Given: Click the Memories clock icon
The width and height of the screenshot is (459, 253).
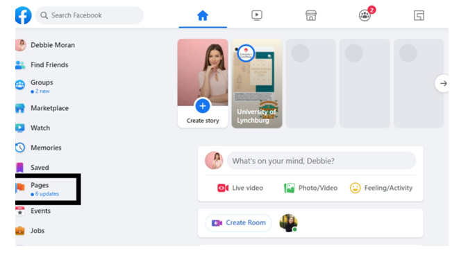Looking at the screenshot, I should pyautogui.click(x=20, y=148).
